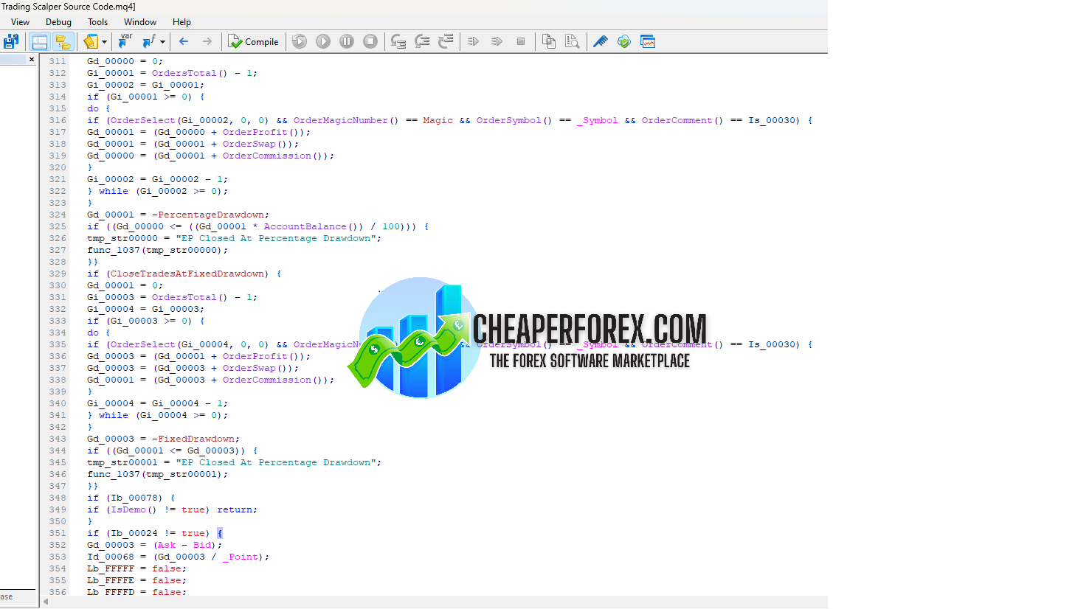Click "Id_00068" on line 353
1075x609 pixels.
[111, 557]
